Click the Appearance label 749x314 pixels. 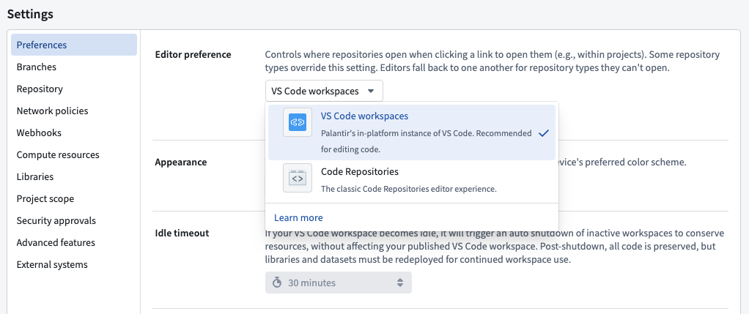pos(181,162)
